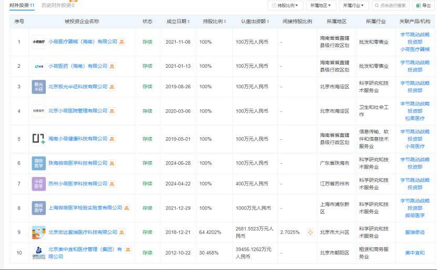Open 美中宜和 related product link
The width and height of the screenshot is (437, 270).
pyautogui.click(x=415, y=253)
